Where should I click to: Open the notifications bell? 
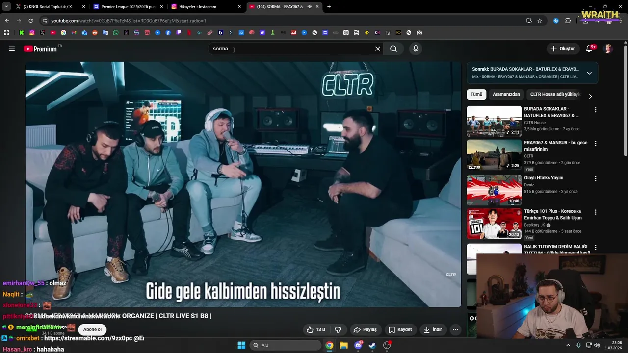tap(589, 49)
